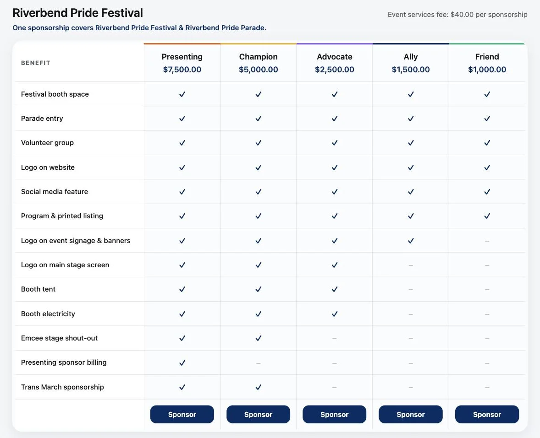540x438 pixels.
Task: Click Presenting checkmark for Festival booth space
Action: tap(182, 94)
